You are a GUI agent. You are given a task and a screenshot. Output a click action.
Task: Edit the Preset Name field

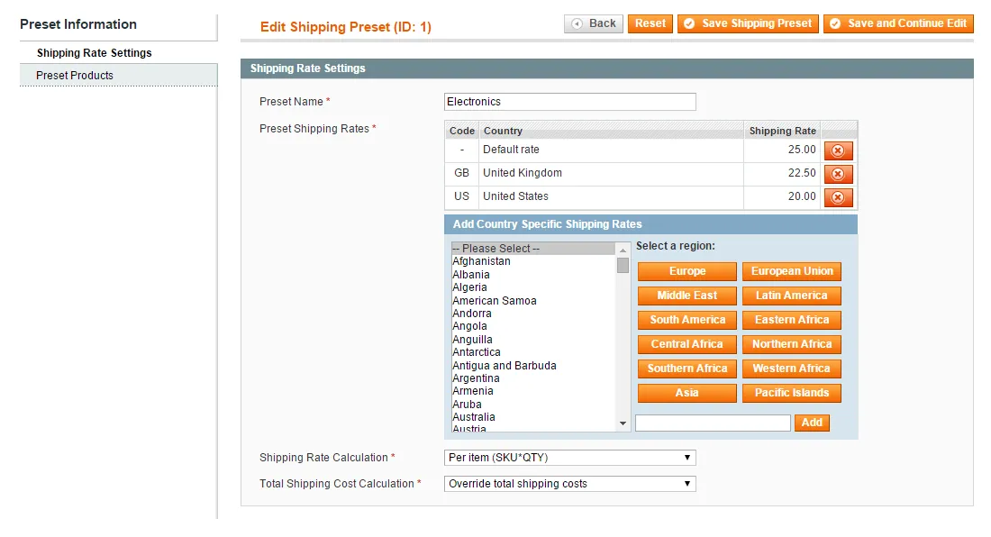(x=570, y=102)
